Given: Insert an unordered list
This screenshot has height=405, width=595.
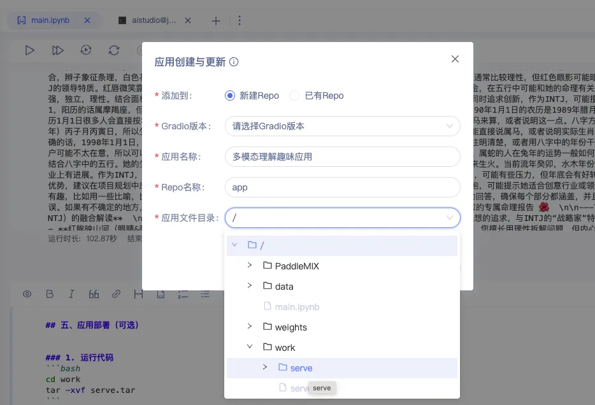Looking at the screenshot, I should pyautogui.click(x=205, y=294).
